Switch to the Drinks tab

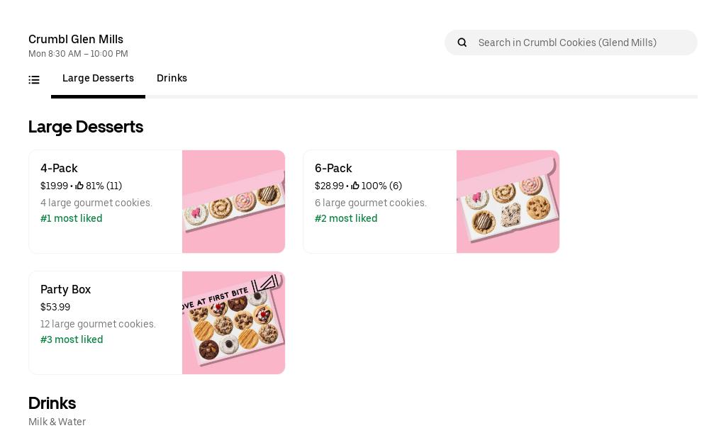(172, 79)
